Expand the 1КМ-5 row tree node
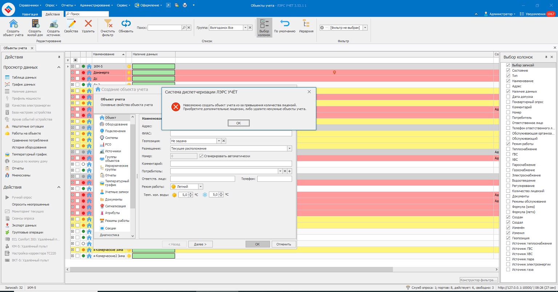Screen dimensions: 558x292 click(x=72, y=67)
